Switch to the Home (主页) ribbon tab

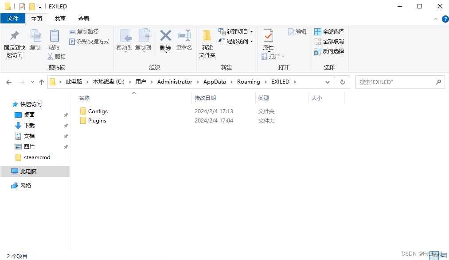point(37,19)
